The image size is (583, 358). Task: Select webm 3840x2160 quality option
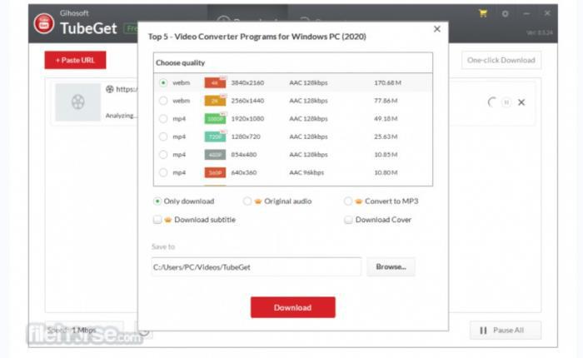pos(163,82)
